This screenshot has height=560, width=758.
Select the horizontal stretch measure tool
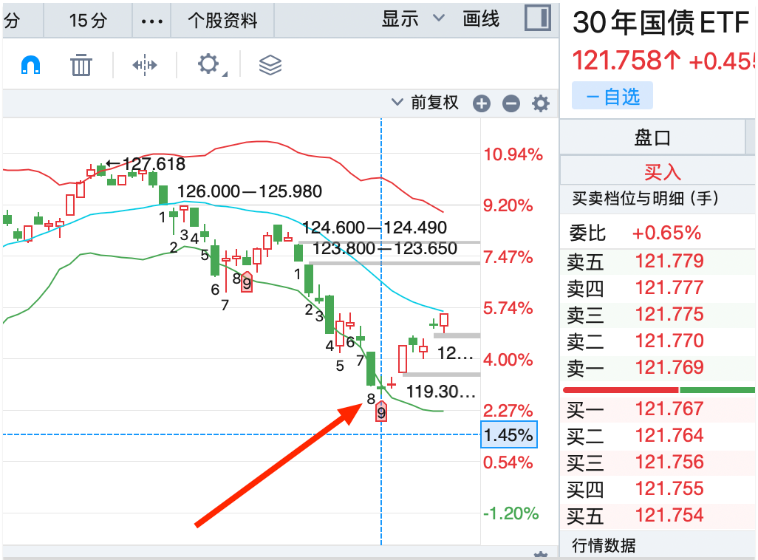145,66
